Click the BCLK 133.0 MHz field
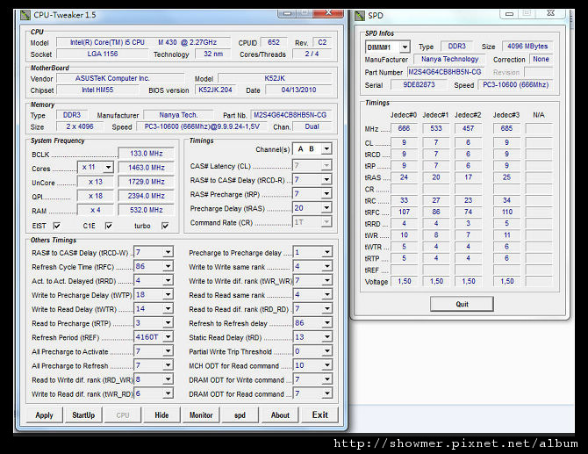This screenshot has height=454, width=588. tap(146, 154)
